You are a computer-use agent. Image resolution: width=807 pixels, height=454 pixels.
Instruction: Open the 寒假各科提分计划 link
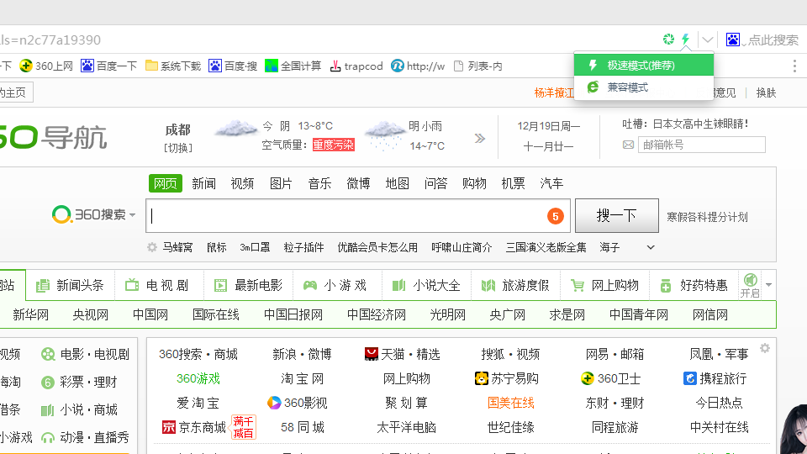(707, 217)
